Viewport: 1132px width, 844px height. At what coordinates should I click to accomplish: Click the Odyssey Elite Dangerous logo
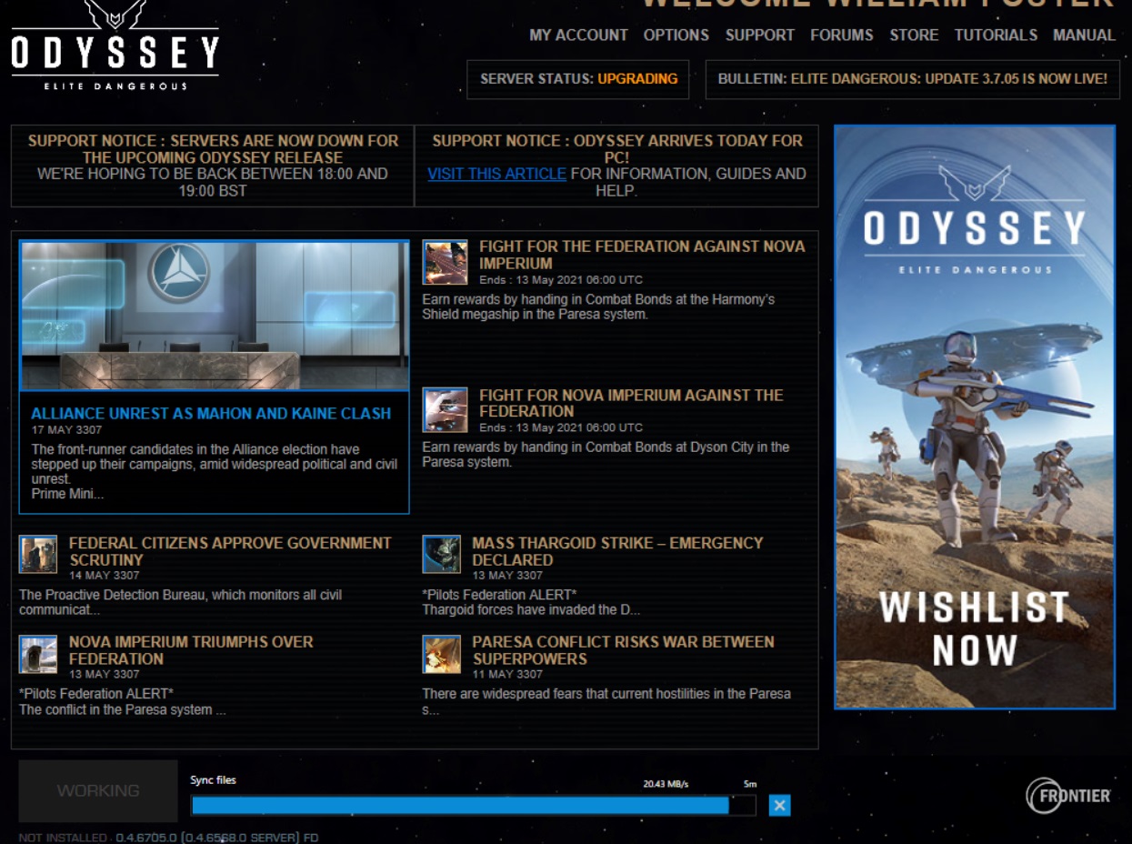[115, 45]
